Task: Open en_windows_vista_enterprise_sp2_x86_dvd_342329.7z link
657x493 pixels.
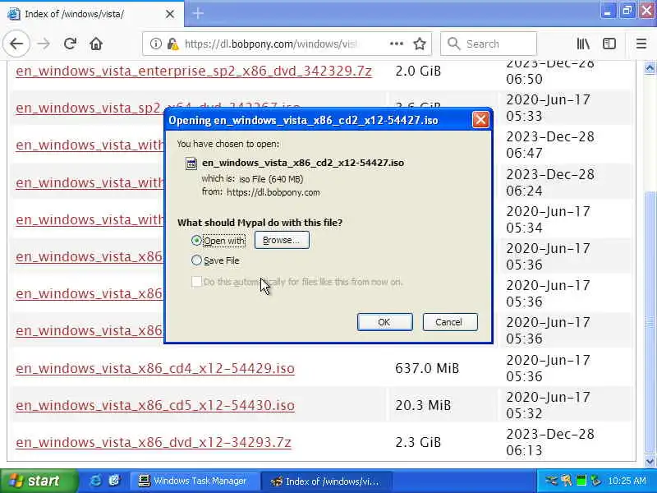Action: [x=194, y=71]
